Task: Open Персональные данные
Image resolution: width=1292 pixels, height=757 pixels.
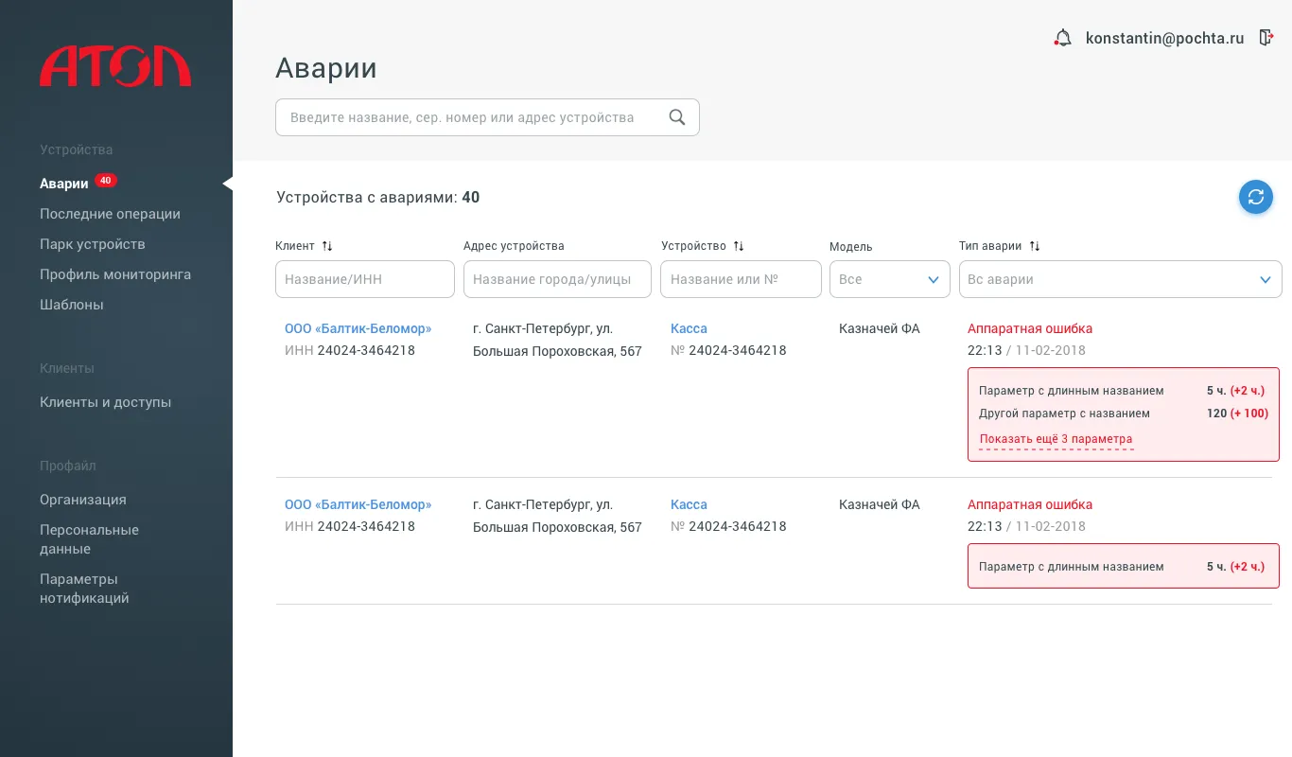Action: 89,539
